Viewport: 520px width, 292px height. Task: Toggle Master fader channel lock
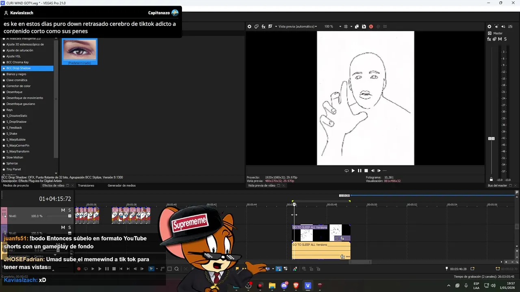click(x=491, y=179)
